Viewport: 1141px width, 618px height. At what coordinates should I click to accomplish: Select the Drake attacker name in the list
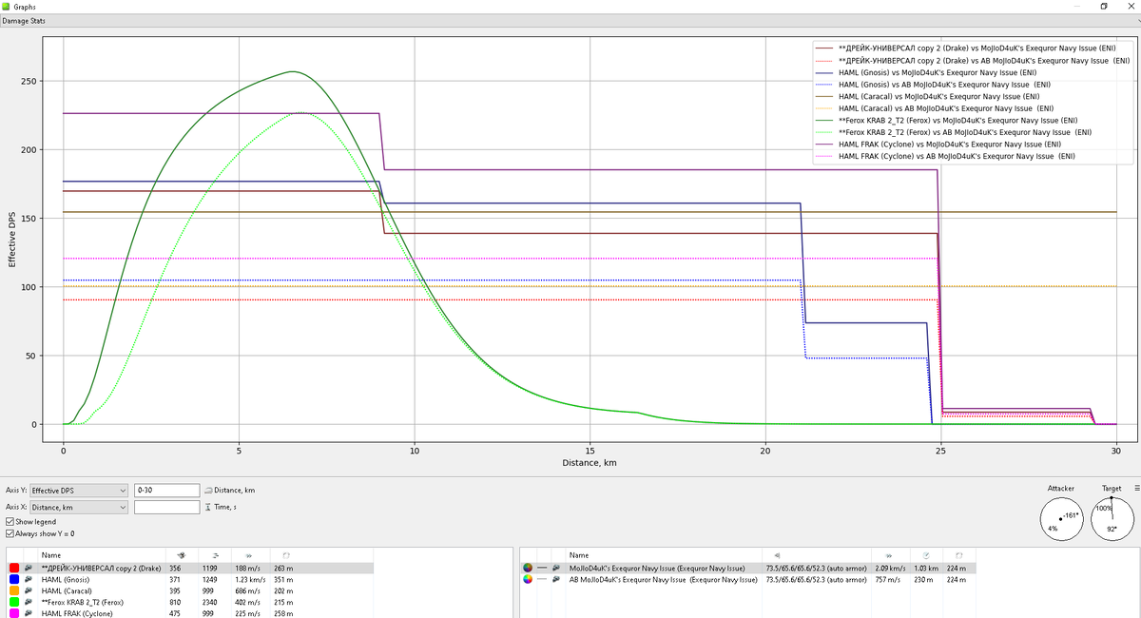pyautogui.click(x=101, y=568)
